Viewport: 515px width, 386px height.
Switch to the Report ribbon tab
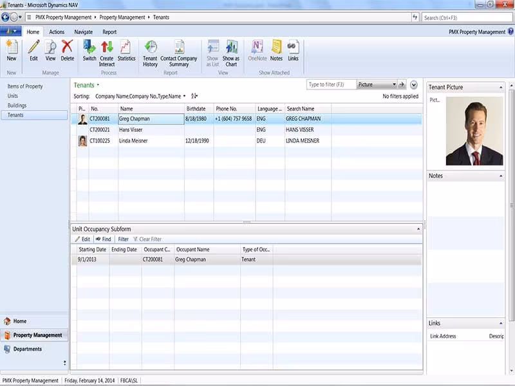point(109,32)
